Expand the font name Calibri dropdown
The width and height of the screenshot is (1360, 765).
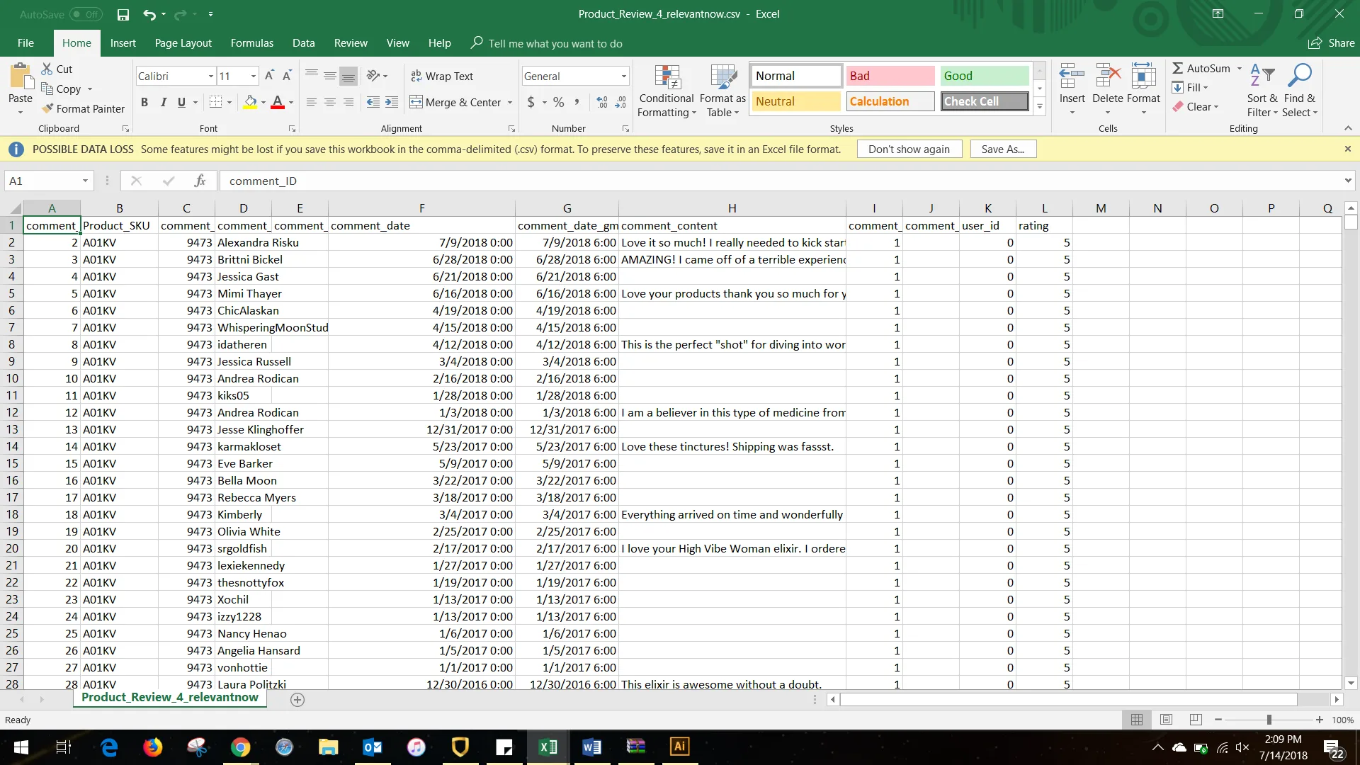(x=210, y=76)
